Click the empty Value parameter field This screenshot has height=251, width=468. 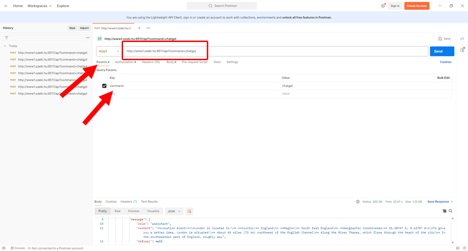366,94
